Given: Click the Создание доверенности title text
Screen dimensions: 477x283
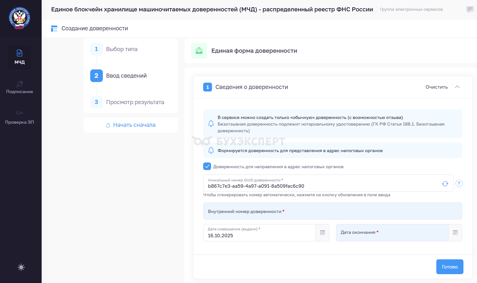Looking at the screenshot, I should 95,28.
